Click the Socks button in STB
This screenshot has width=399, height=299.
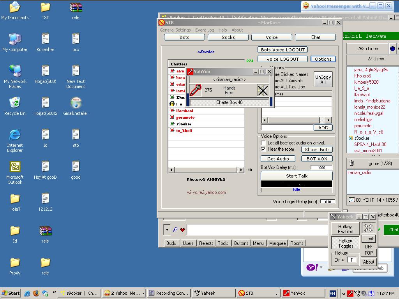pos(228,37)
